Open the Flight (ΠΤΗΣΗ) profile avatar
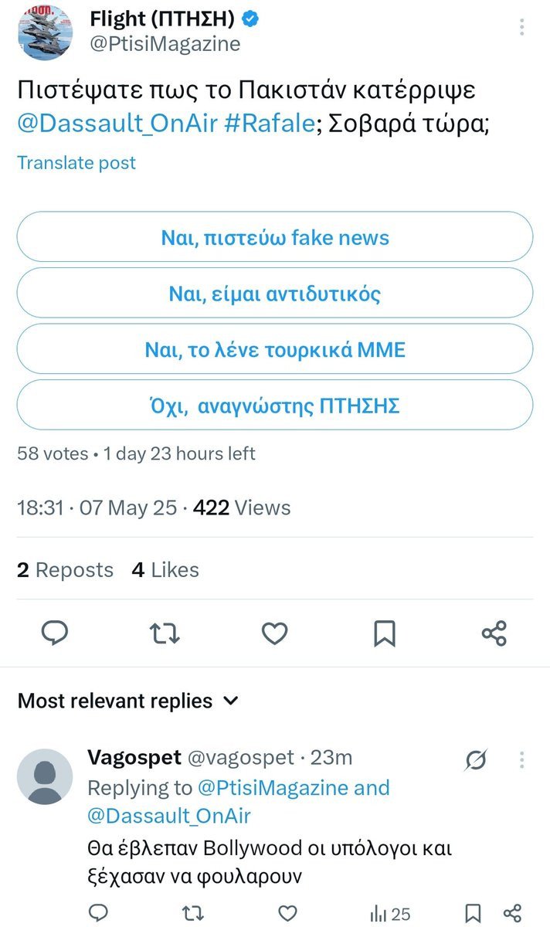 pyautogui.click(x=45, y=32)
